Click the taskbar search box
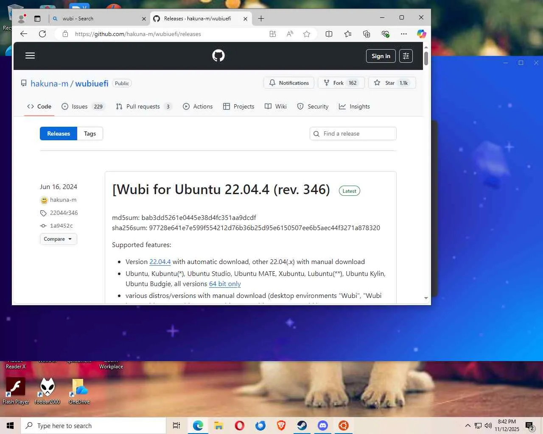This screenshot has width=543, height=434. [x=93, y=426]
